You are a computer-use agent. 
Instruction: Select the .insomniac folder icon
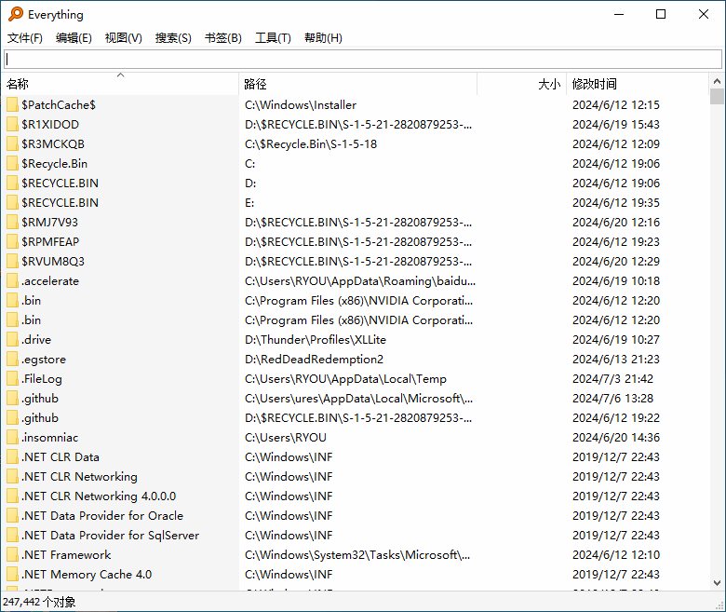click(12, 437)
